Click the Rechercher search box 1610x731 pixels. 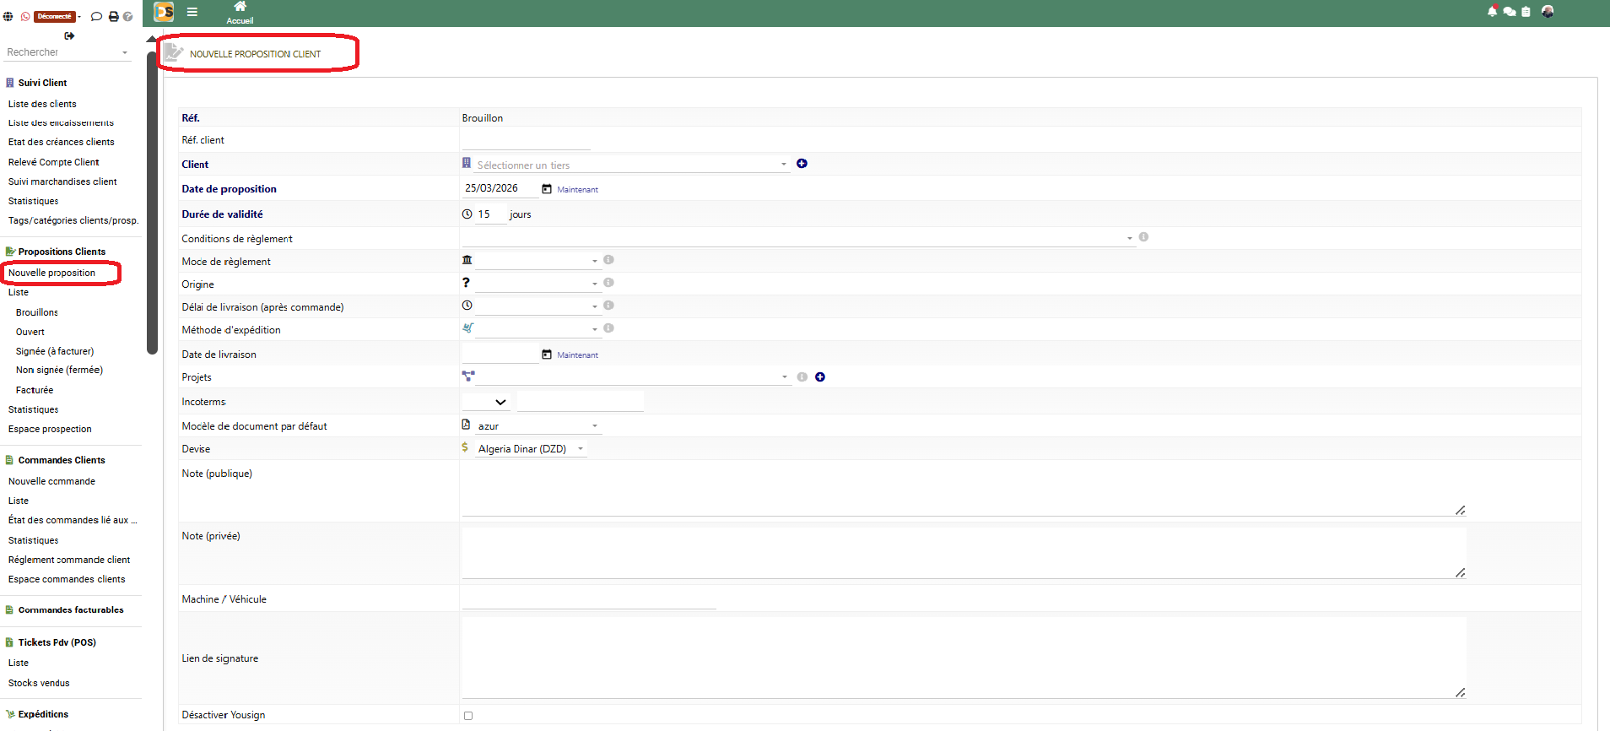click(68, 52)
